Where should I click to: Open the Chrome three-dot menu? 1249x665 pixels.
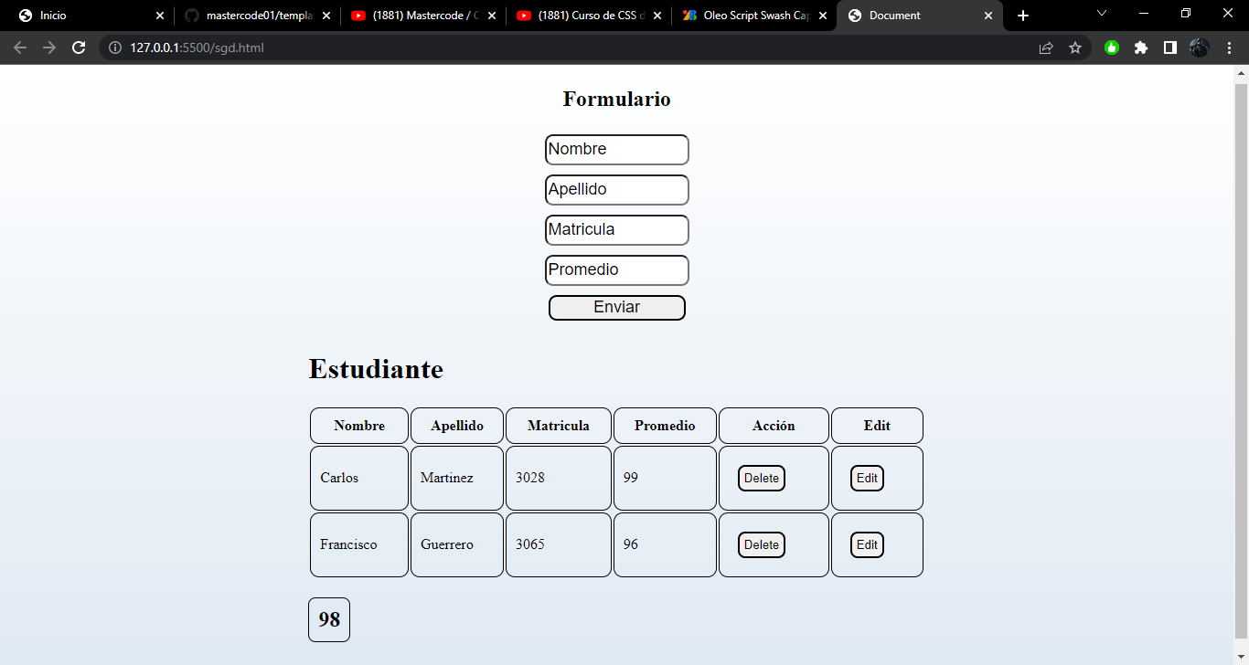pos(1230,47)
